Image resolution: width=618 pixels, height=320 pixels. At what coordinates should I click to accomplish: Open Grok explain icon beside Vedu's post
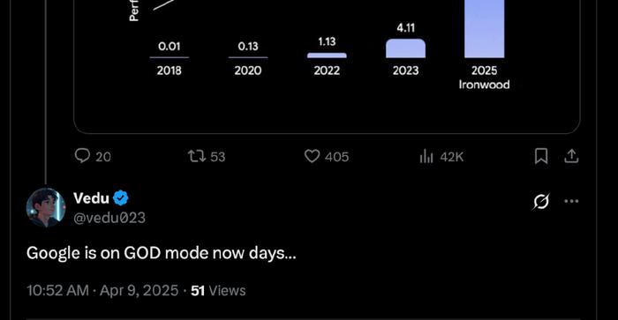541,201
